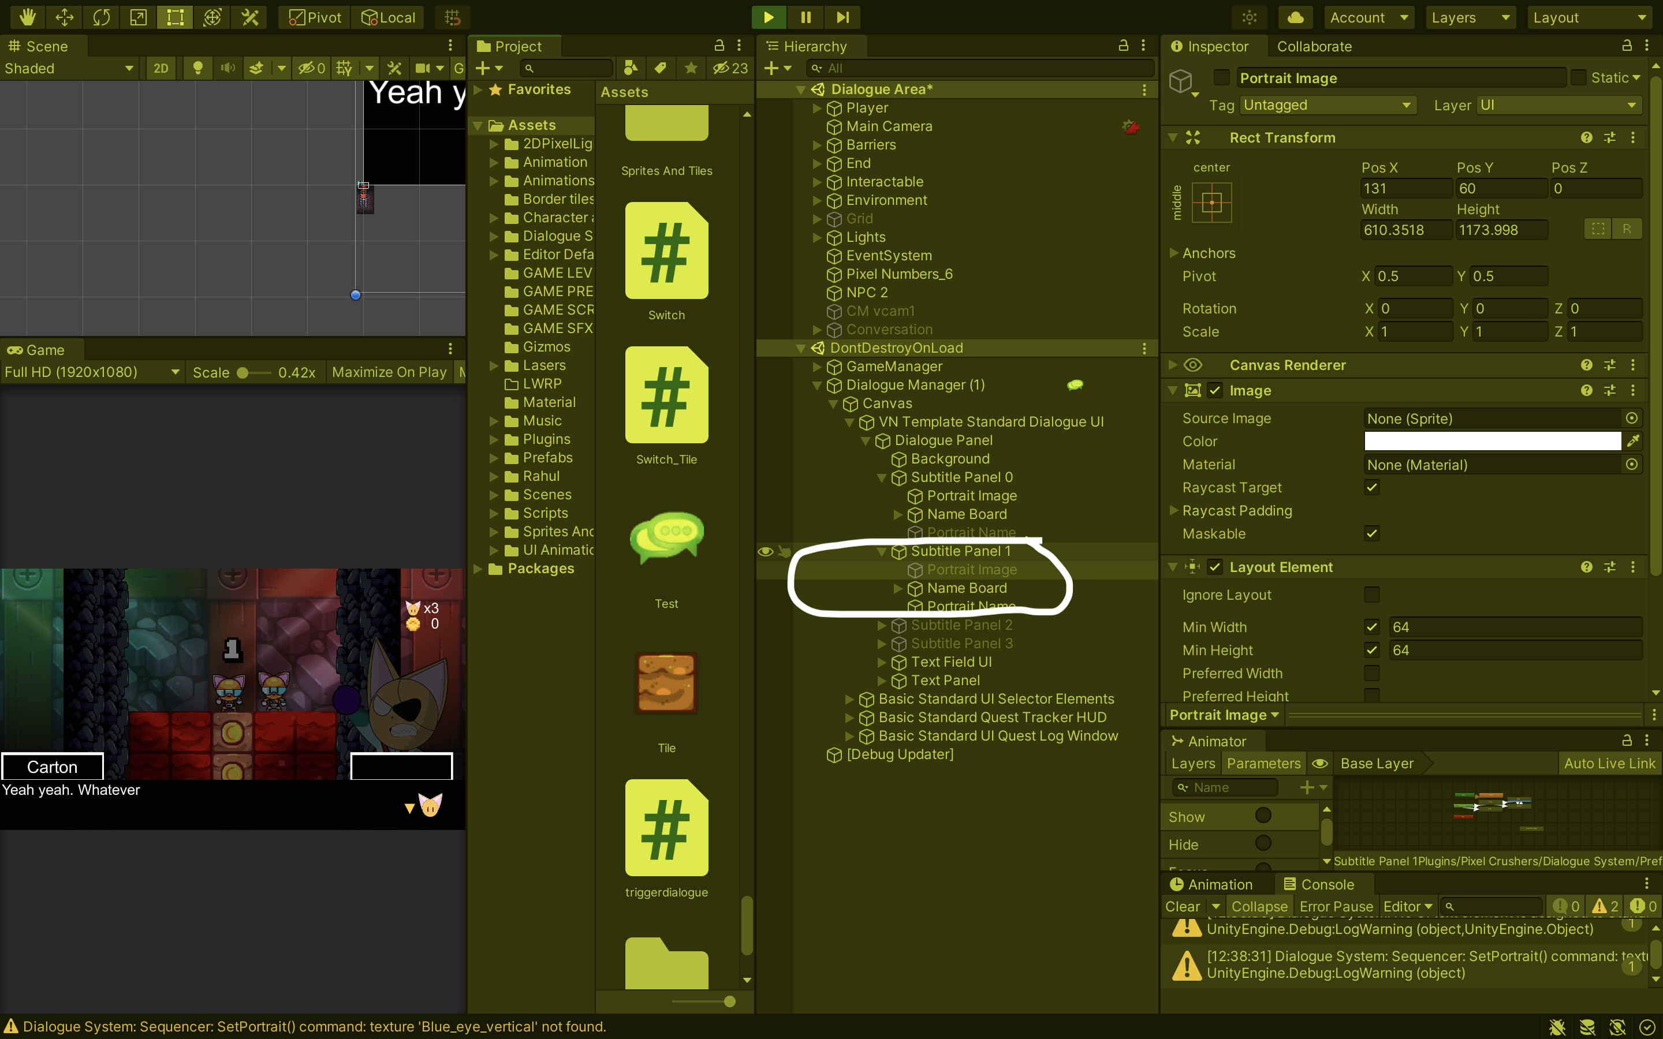This screenshot has width=1663, height=1039.
Task: Click the Image Color swatch
Action: (x=1492, y=440)
